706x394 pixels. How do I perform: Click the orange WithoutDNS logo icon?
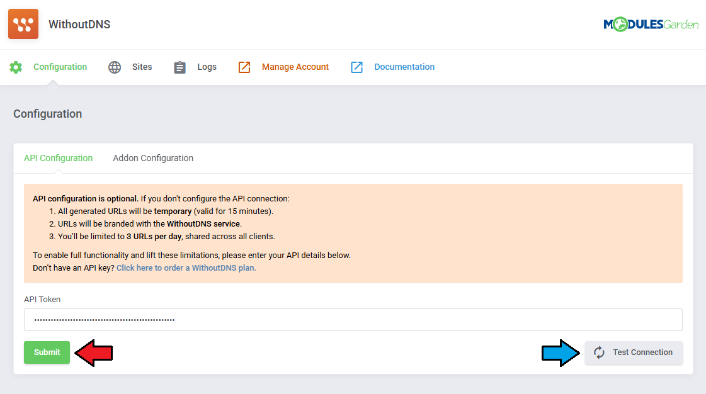tap(23, 24)
